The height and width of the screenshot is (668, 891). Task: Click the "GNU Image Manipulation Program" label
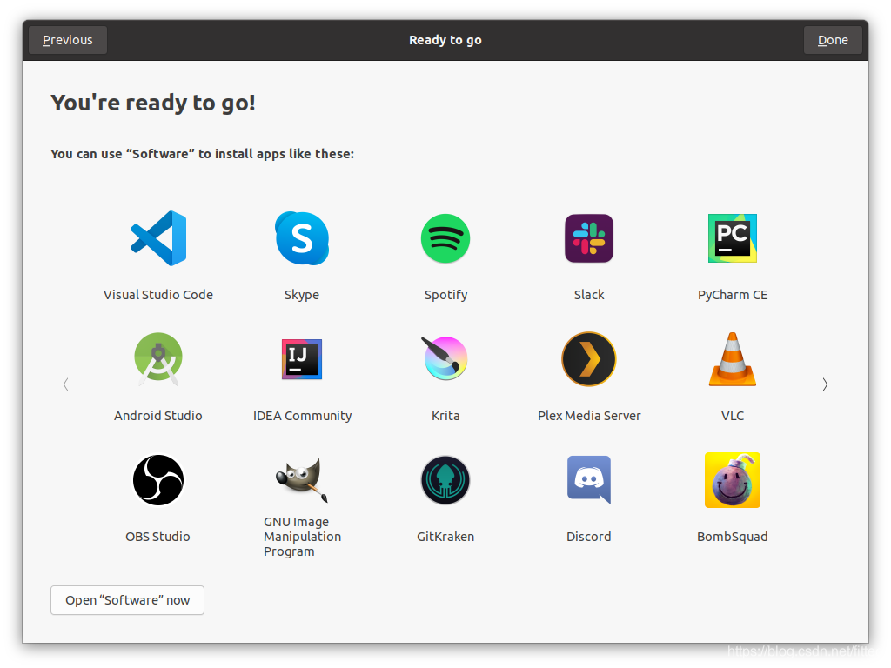[302, 537]
